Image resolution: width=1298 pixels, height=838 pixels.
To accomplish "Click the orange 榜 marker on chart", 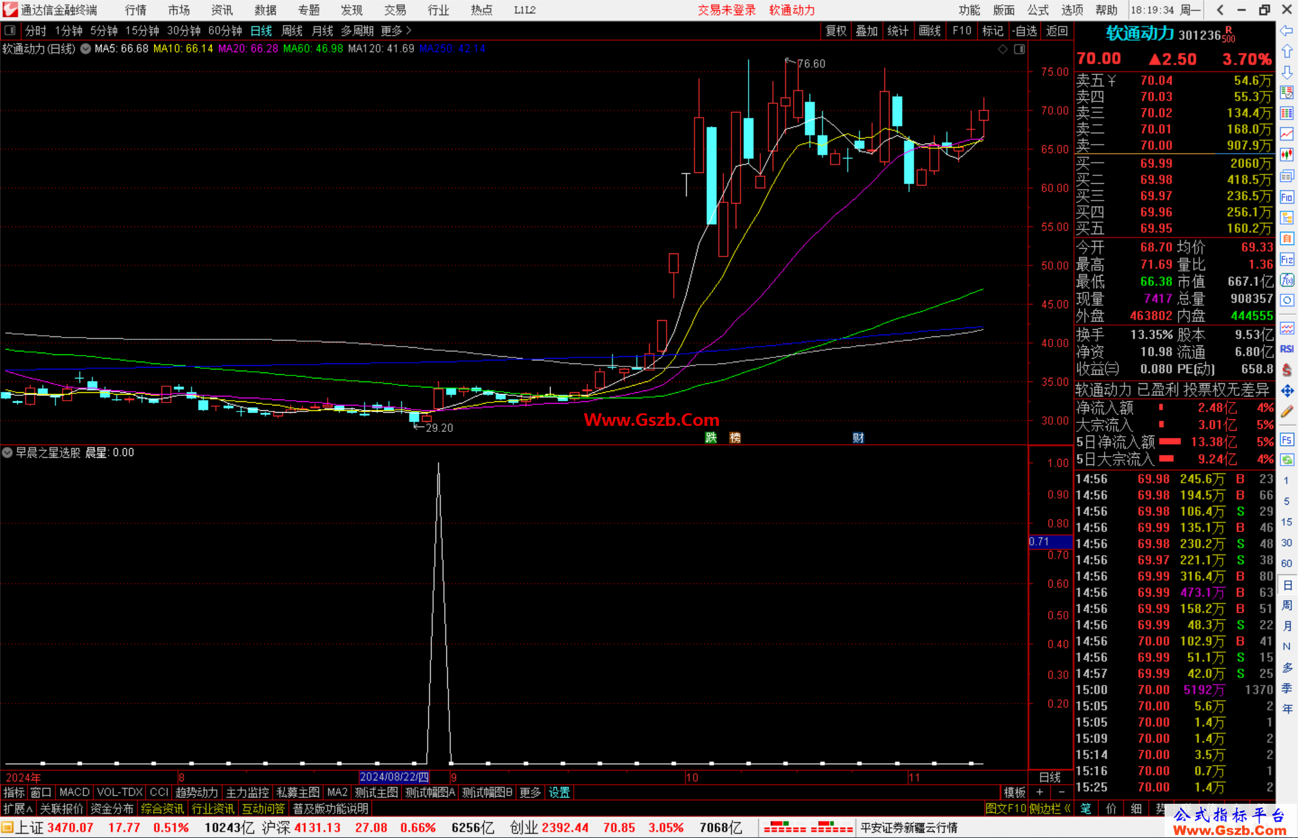I will tap(735, 438).
